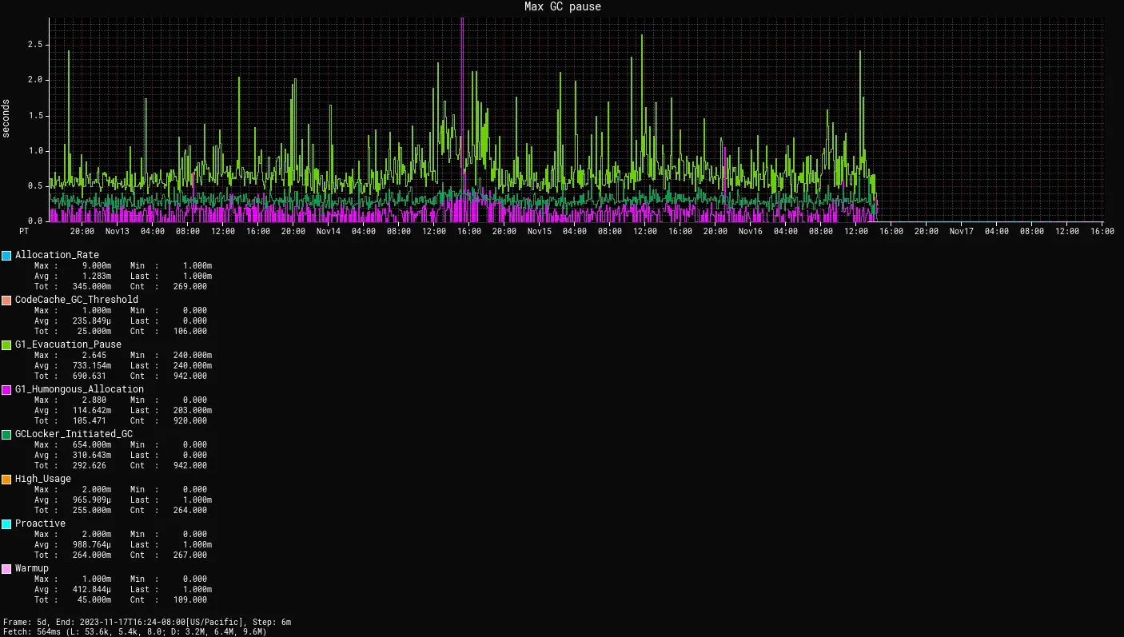Click High_Usage Cnt value 264.000
Image resolution: width=1124 pixels, height=637 pixels.
(190, 510)
